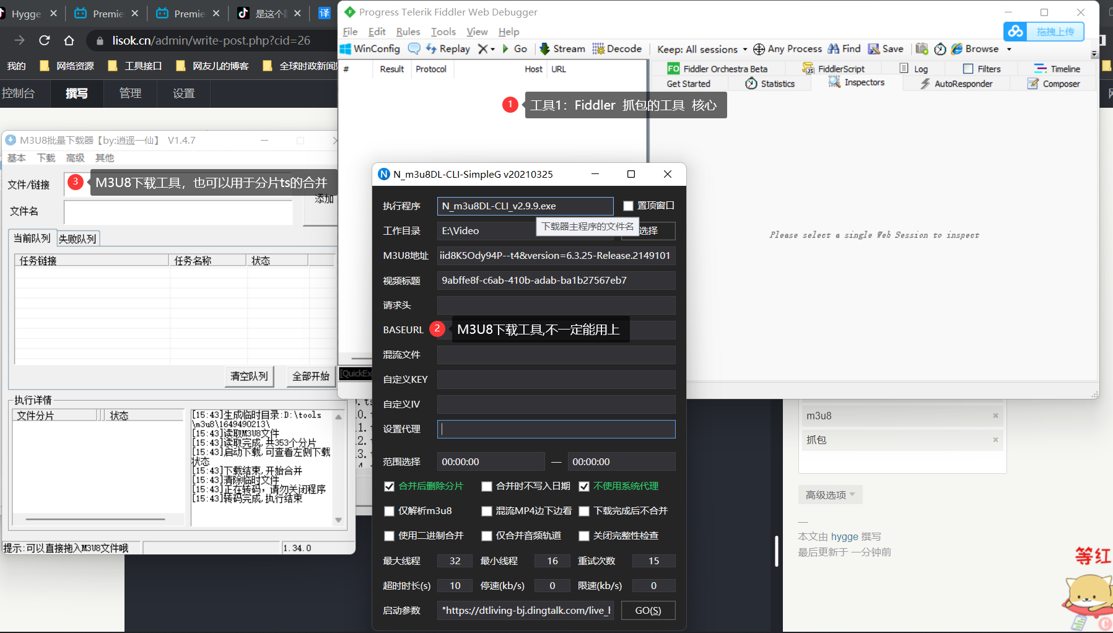Image resolution: width=1113 pixels, height=633 pixels.
Task: Enable 下载完成后不合并 checkbox
Action: (x=584, y=511)
